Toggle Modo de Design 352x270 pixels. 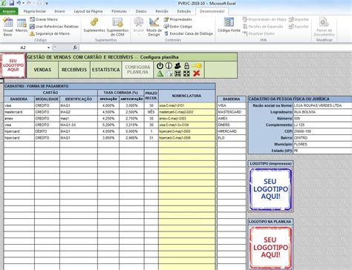click(154, 27)
